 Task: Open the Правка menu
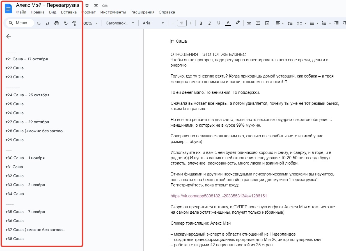click(38, 12)
